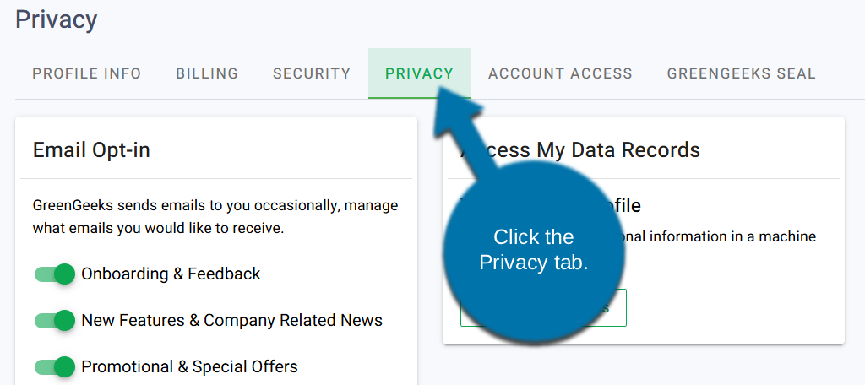Image resolution: width=865 pixels, height=385 pixels.
Task: Go to the Security tab
Action: [x=311, y=73]
